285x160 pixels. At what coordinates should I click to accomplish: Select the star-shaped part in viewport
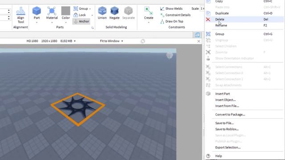pos(78,107)
